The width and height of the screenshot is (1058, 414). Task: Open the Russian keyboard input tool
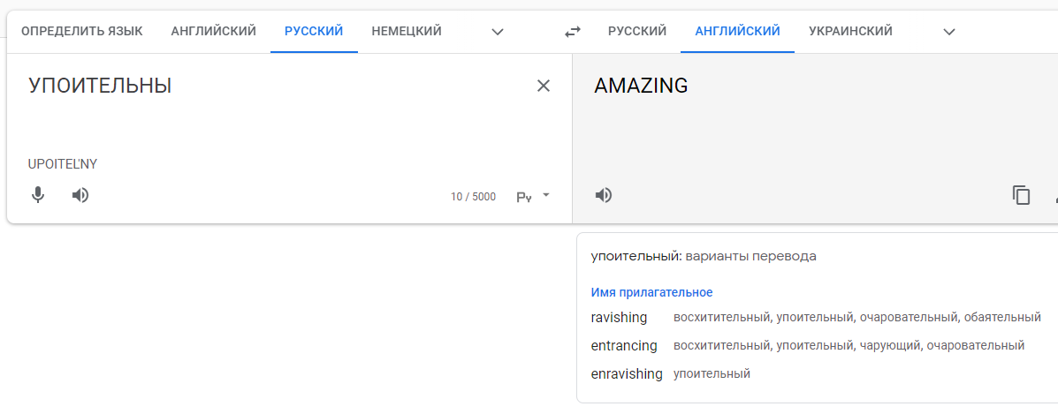524,197
